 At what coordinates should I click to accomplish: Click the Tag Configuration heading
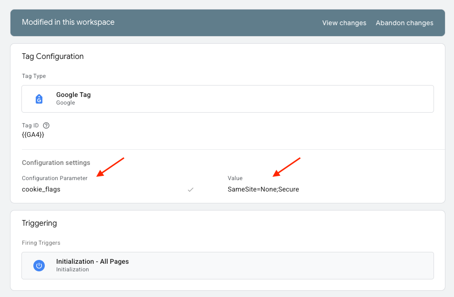pos(53,57)
